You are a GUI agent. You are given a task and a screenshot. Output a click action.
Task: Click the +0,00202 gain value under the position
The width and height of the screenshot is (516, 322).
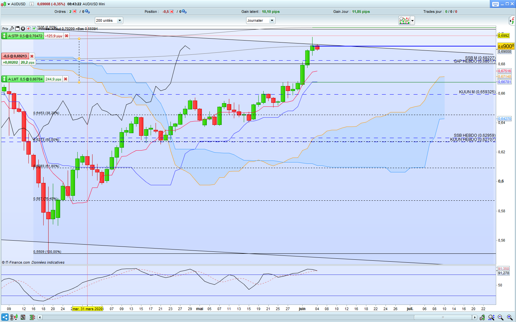coord(11,62)
